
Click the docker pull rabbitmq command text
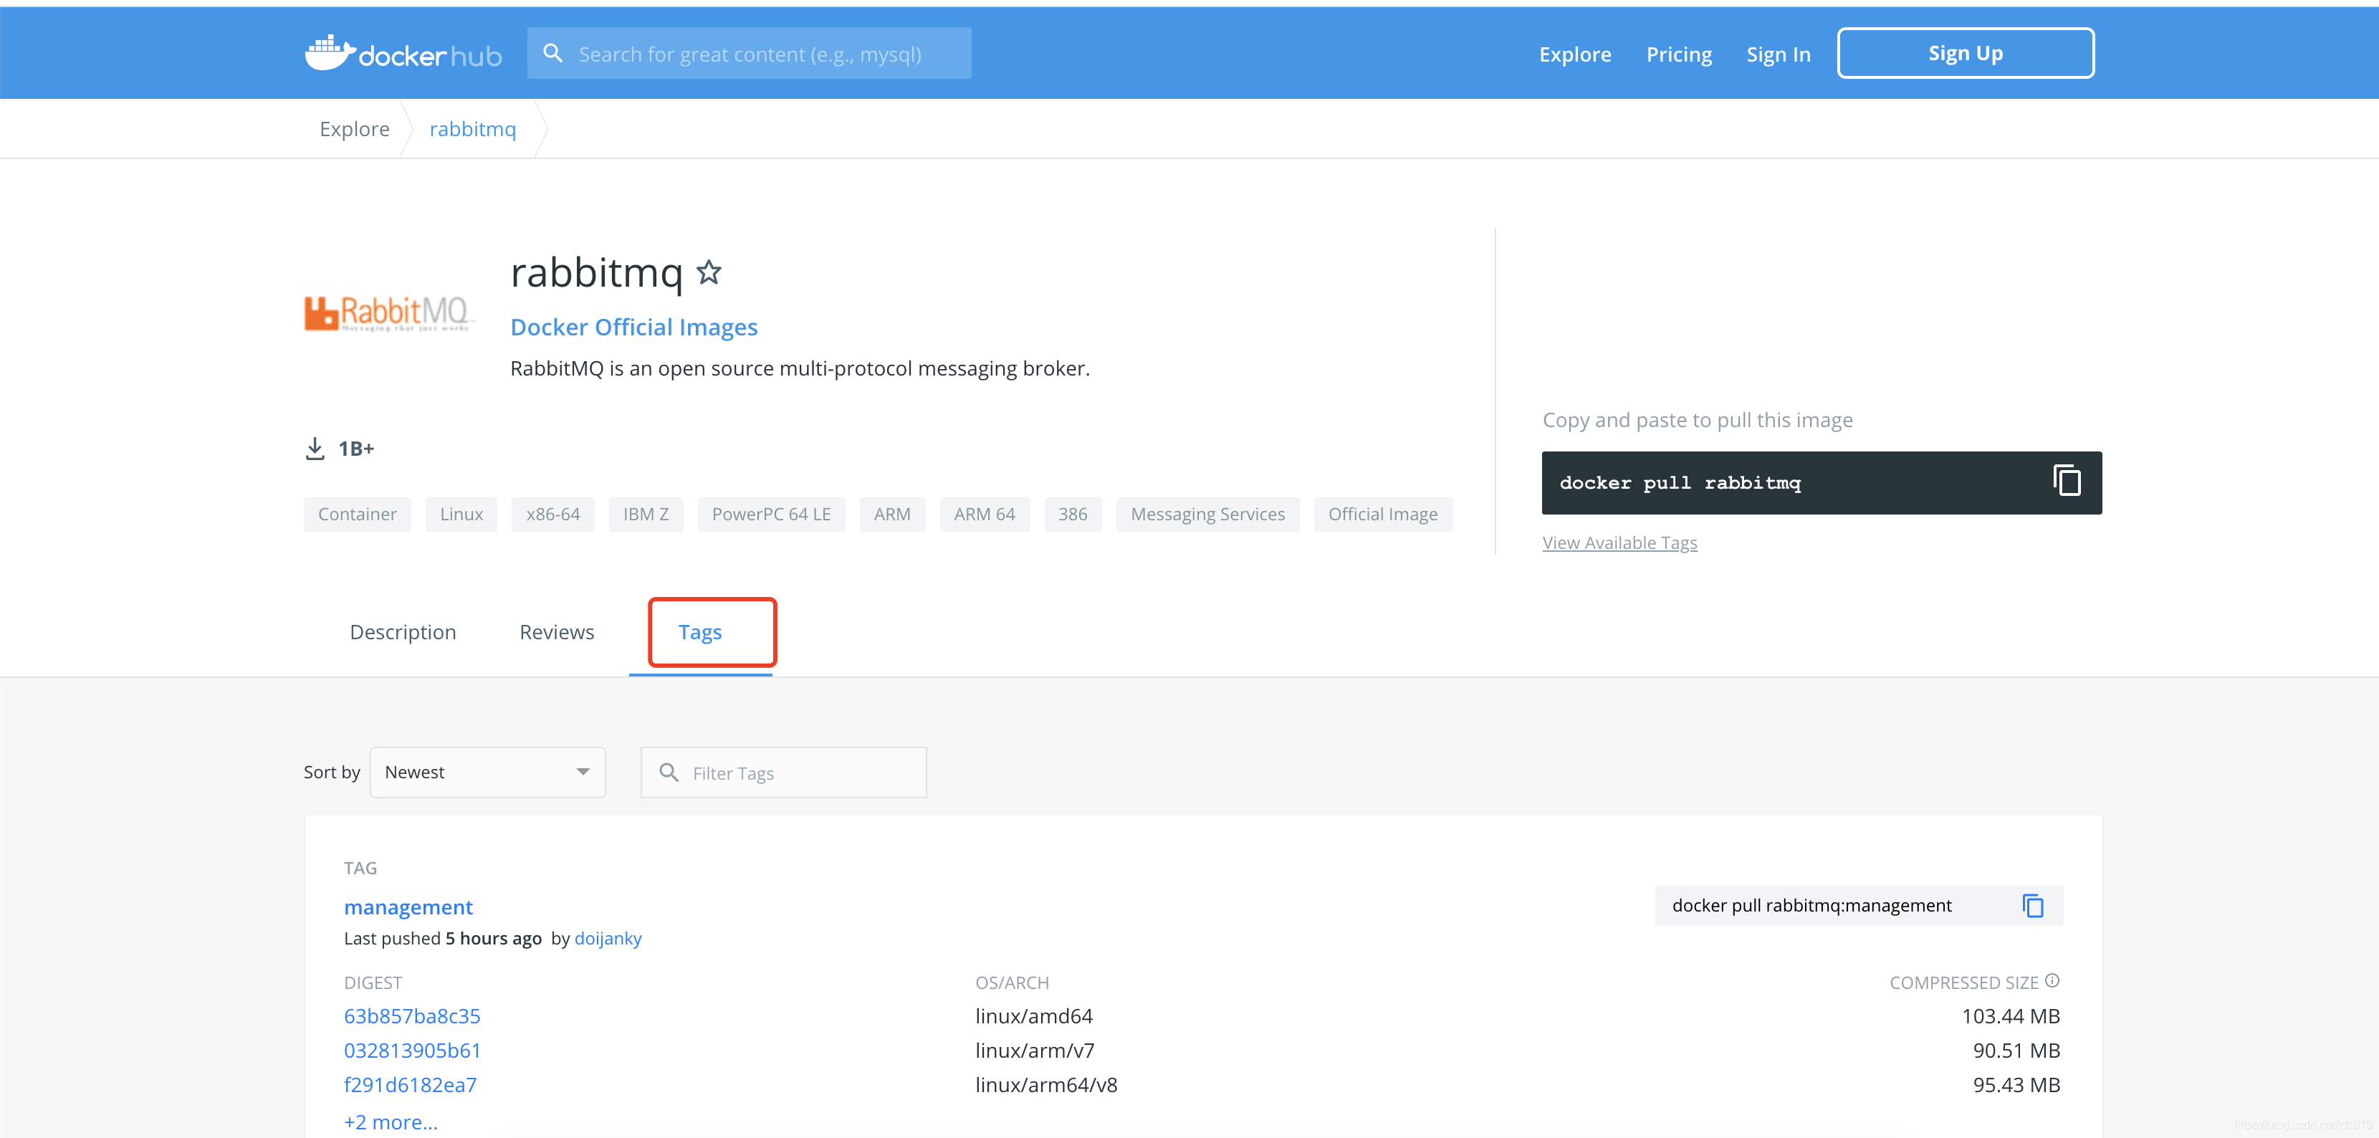pos(1680,483)
